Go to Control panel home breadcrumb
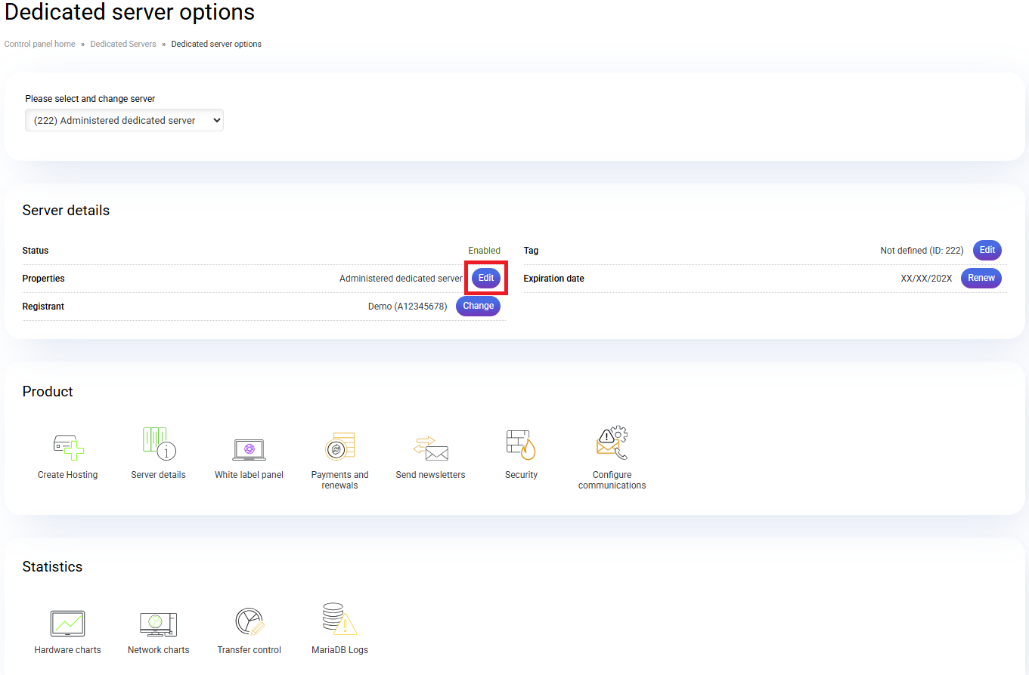The width and height of the screenshot is (1029, 675). coord(40,44)
